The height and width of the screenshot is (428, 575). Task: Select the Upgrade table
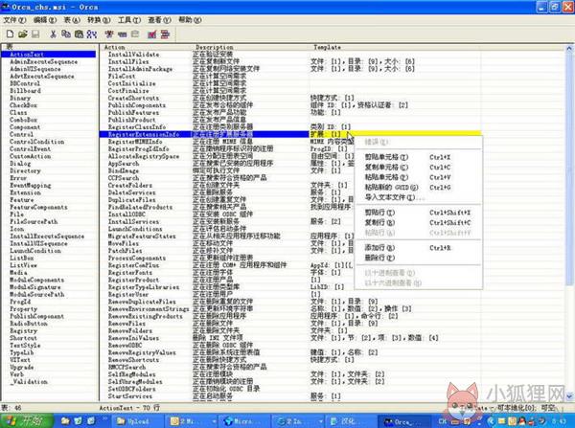[22, 367]
